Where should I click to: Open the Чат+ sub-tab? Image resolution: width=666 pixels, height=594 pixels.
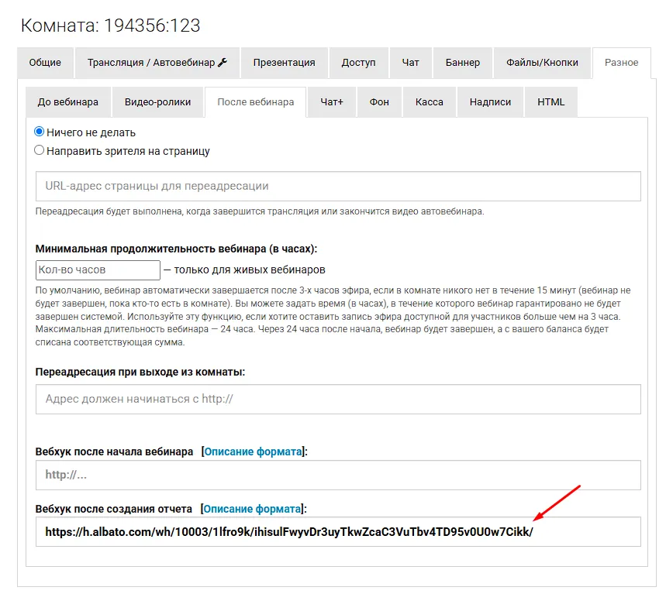click(332, 102)
